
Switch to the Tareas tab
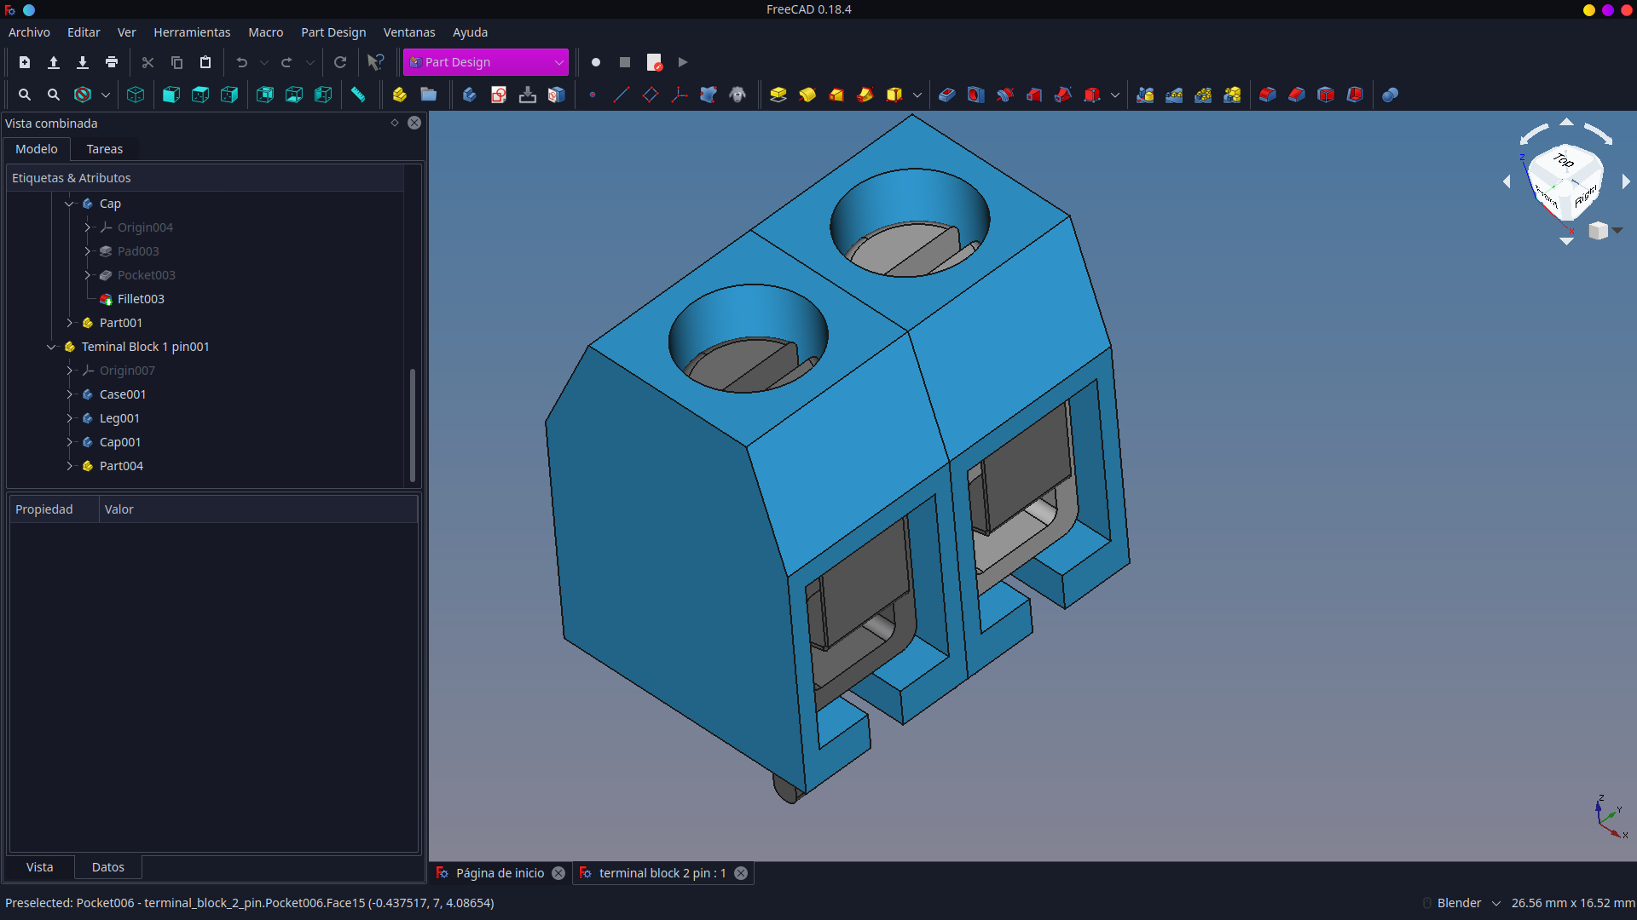105,149
